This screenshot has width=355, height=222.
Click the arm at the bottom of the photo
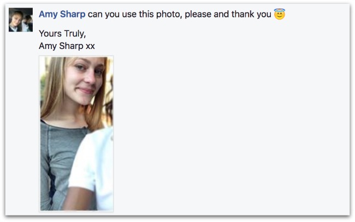(x=78, y=200)
